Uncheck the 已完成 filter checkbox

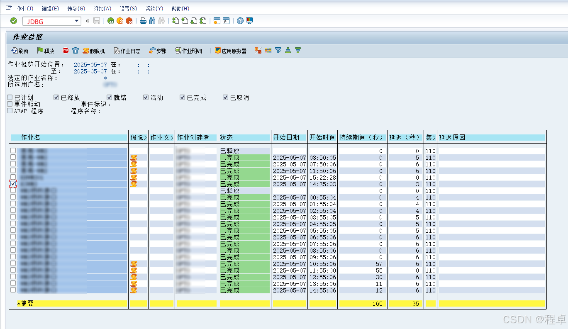tap(183, 97)
